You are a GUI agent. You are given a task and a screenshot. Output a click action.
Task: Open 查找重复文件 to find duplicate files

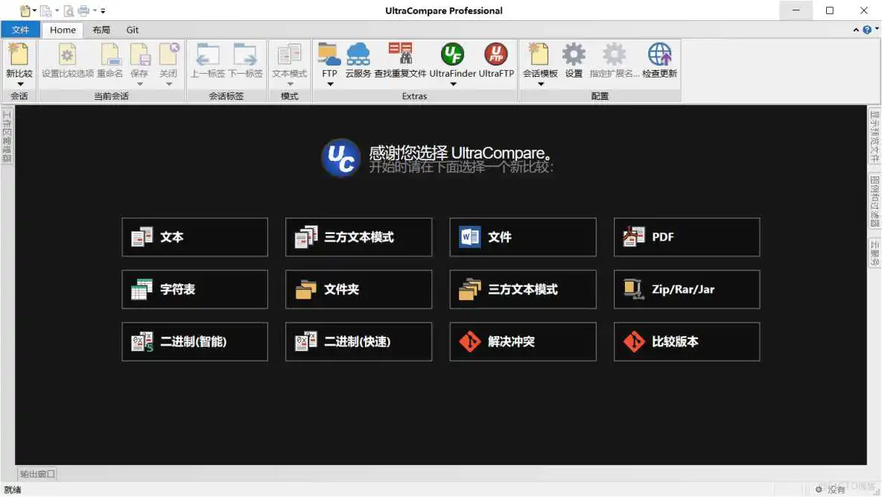[401, 60]
